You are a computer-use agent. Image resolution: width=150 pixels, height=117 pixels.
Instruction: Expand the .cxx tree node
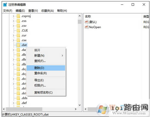[x=13, y=40]
